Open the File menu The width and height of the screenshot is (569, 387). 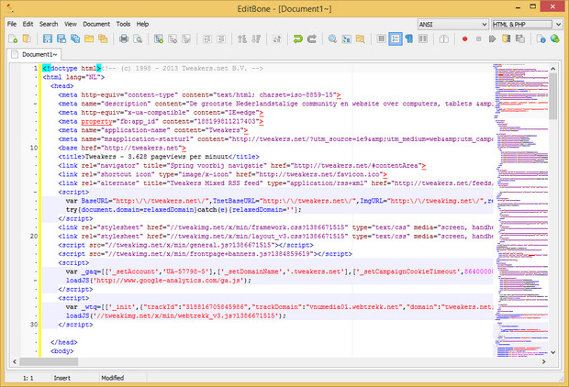[x=12, y=24]
